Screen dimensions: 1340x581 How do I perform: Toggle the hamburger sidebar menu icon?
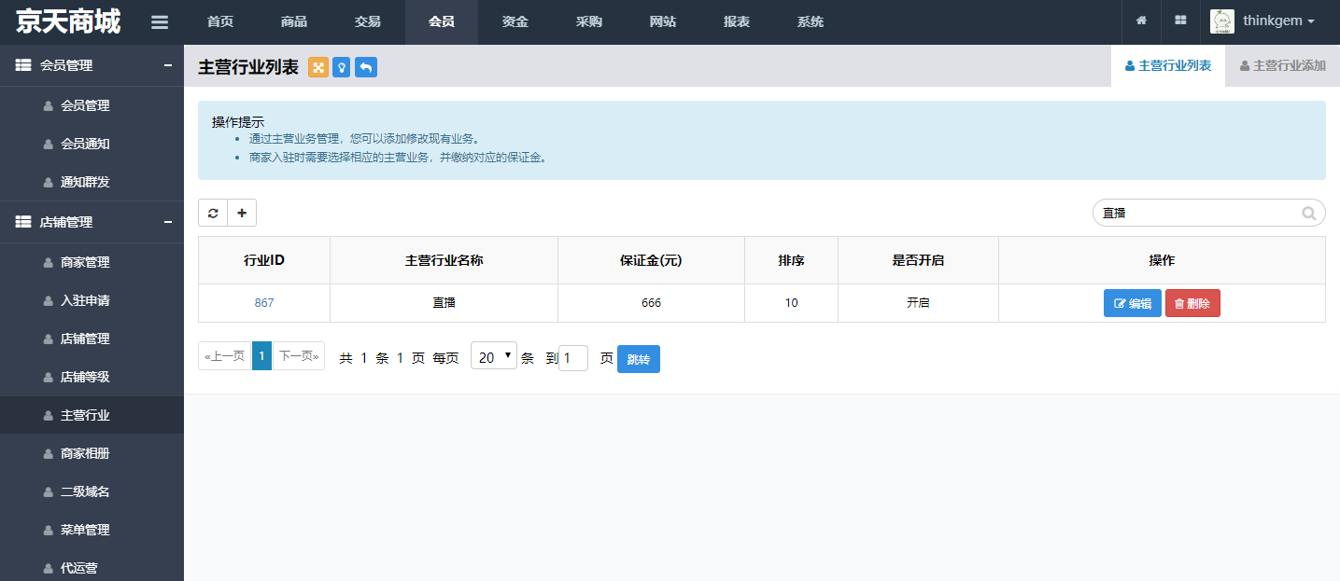tap(160, 22)
